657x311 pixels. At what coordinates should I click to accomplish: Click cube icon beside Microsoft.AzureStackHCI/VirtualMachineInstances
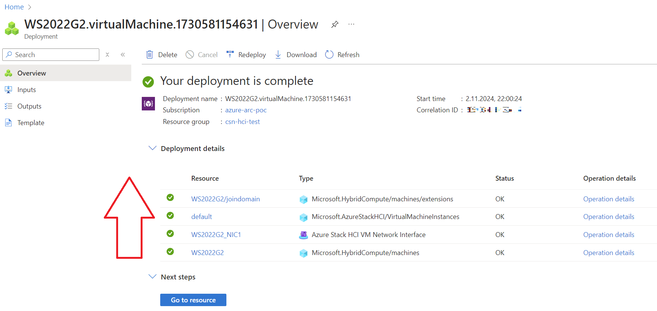[303, 217]
